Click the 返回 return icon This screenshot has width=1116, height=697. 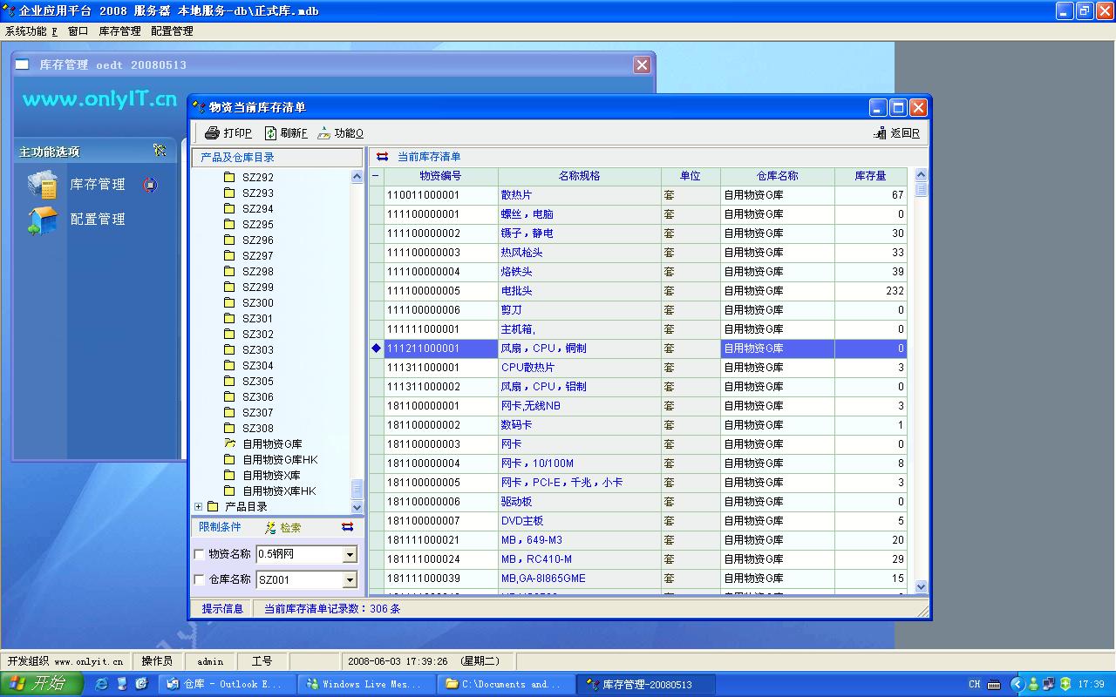[x=880, y=133]
